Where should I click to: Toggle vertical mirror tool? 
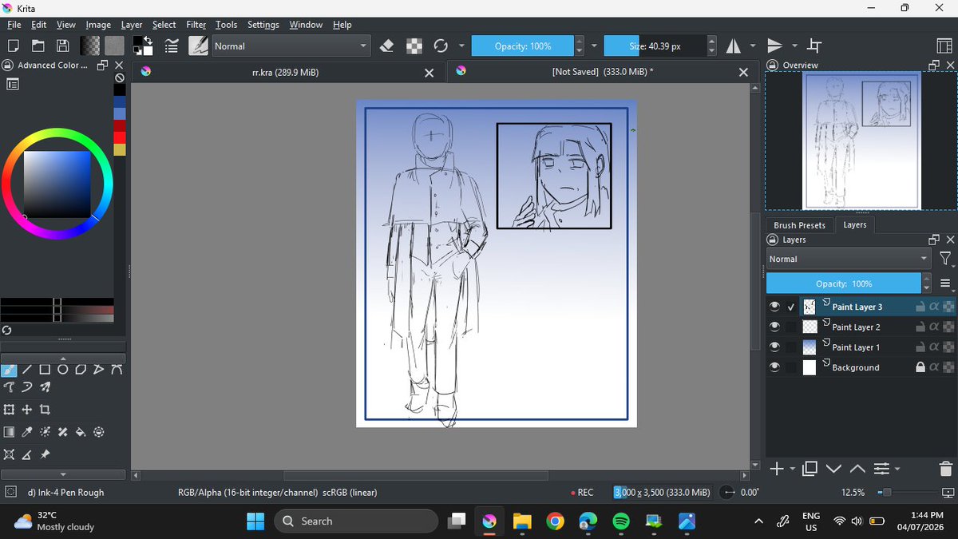(774, 46)
